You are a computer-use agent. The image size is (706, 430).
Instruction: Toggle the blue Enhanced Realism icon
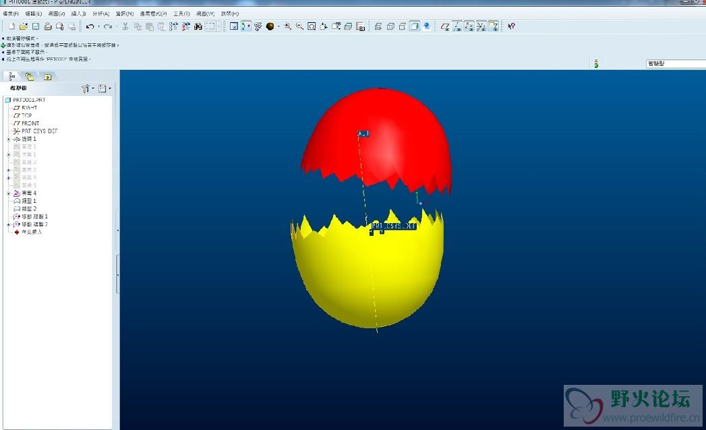427,26
